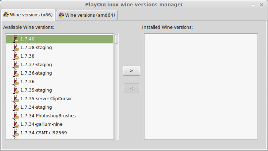Choose the 1.7.34-gallium-nine version
This screenshot has width=268, height=151.
click(x=59, y=124)
